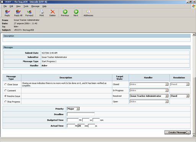Screen dimensions: 196x142
Task: Click the Closing an issue description text
Action: [x=64, y=84]
